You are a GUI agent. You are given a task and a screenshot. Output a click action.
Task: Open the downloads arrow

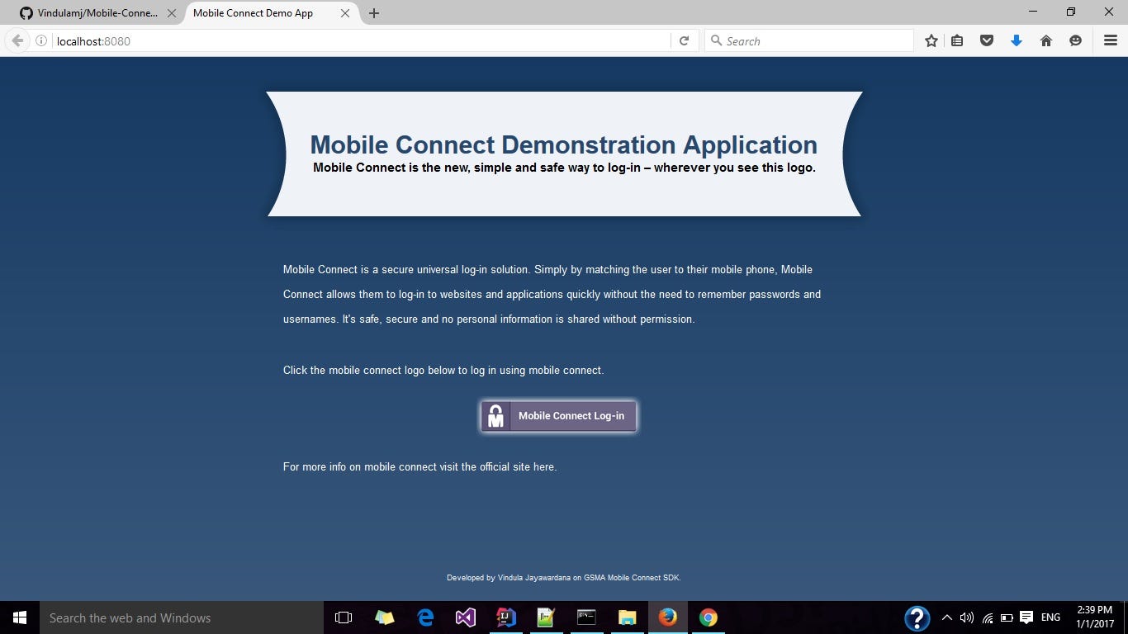point(1017,41)
